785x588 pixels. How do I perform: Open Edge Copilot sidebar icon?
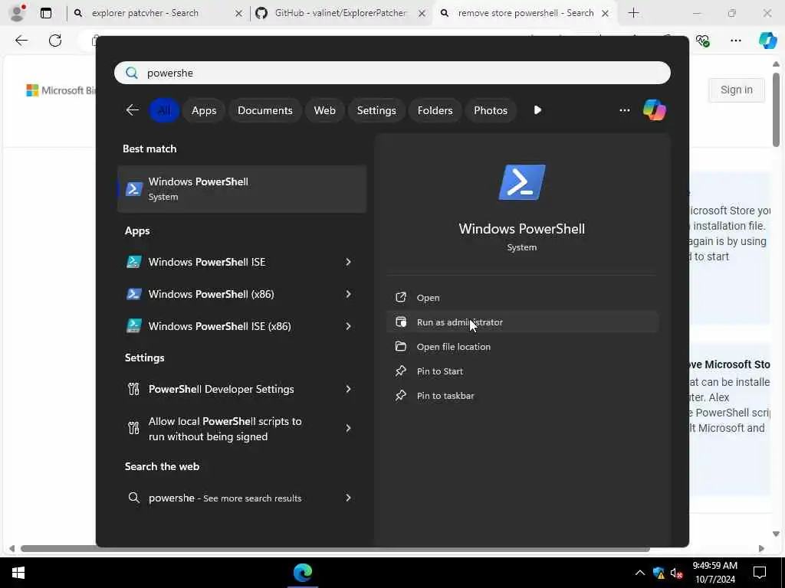[x=767, y=41]
